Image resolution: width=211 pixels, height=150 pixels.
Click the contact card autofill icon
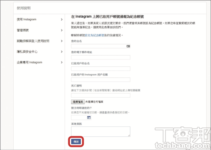click(128, 46)
